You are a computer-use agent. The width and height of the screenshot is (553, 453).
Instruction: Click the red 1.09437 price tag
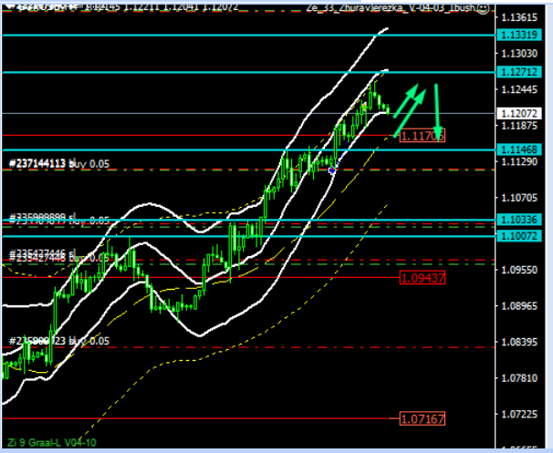pyautogui.click(x=422, y=277)
